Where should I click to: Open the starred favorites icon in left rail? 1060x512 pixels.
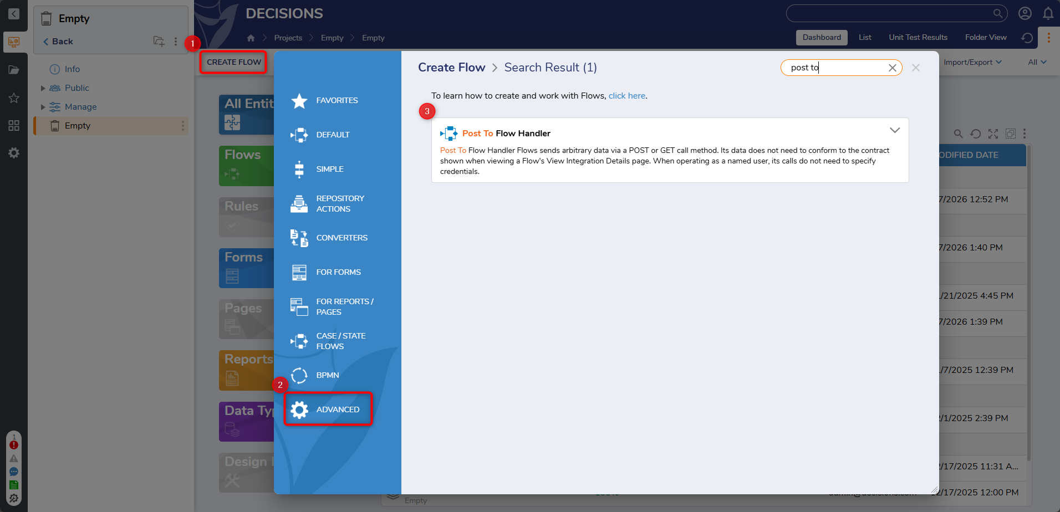(14, 98)
